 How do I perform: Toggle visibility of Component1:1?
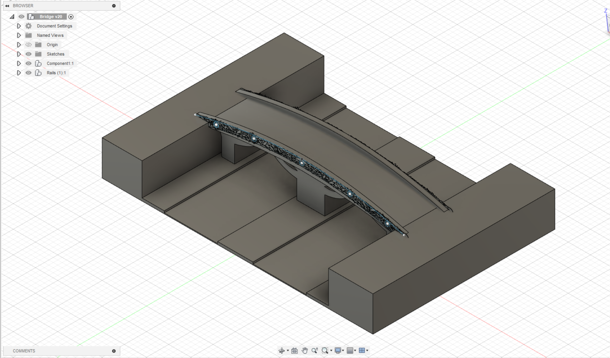coord(28,63)
